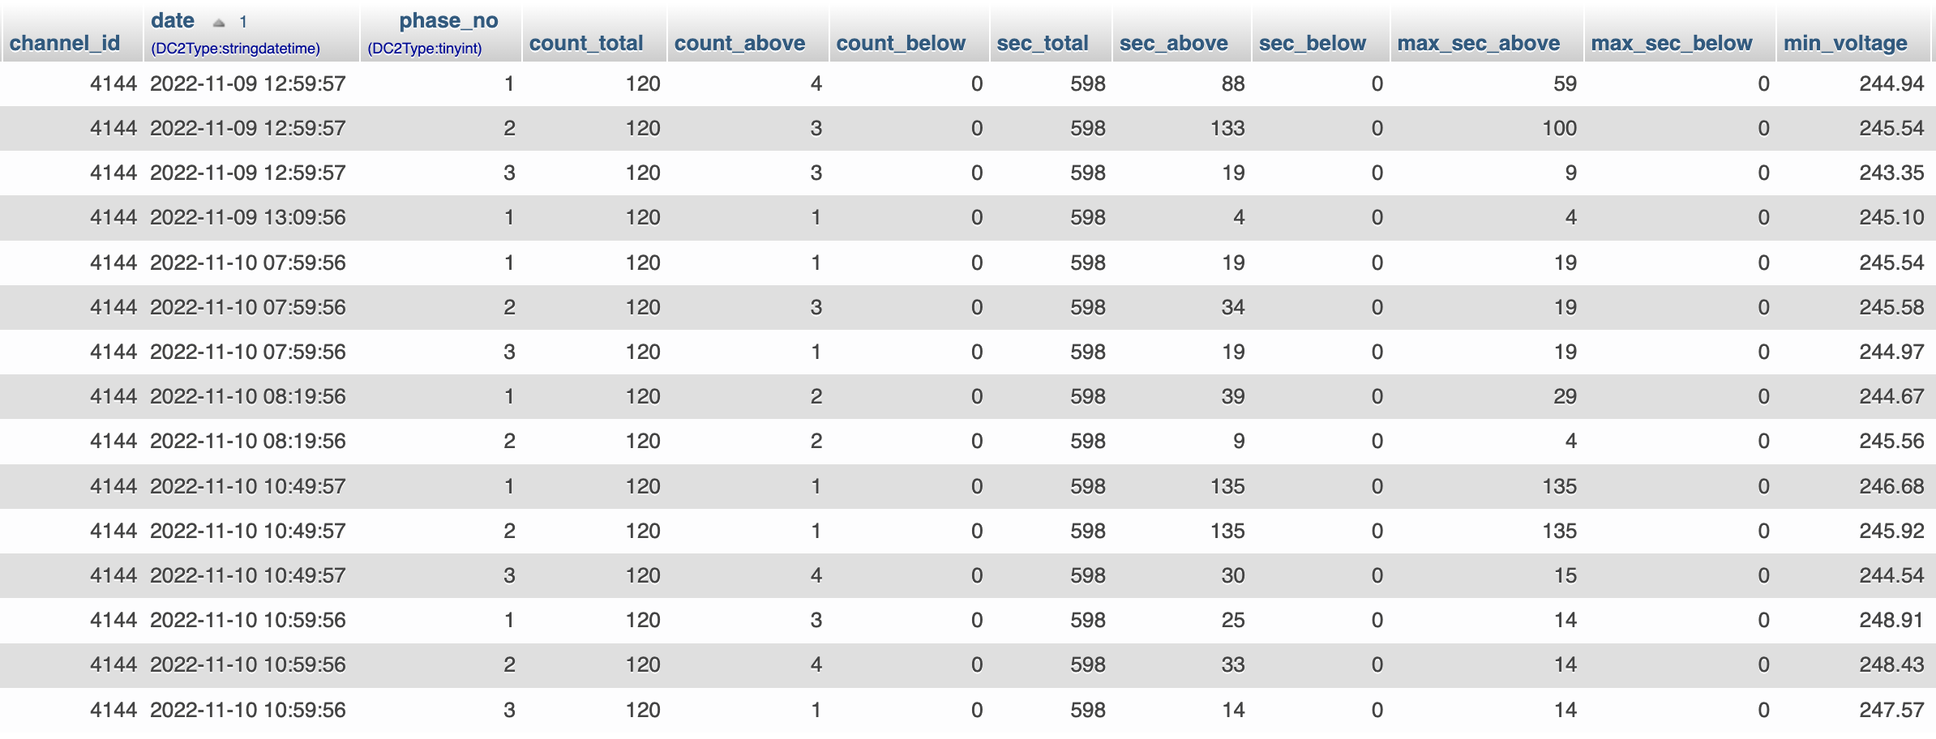Select the min_voltage cell 244.67
The image size is (1936, 739).
(x=1891, y=396)
